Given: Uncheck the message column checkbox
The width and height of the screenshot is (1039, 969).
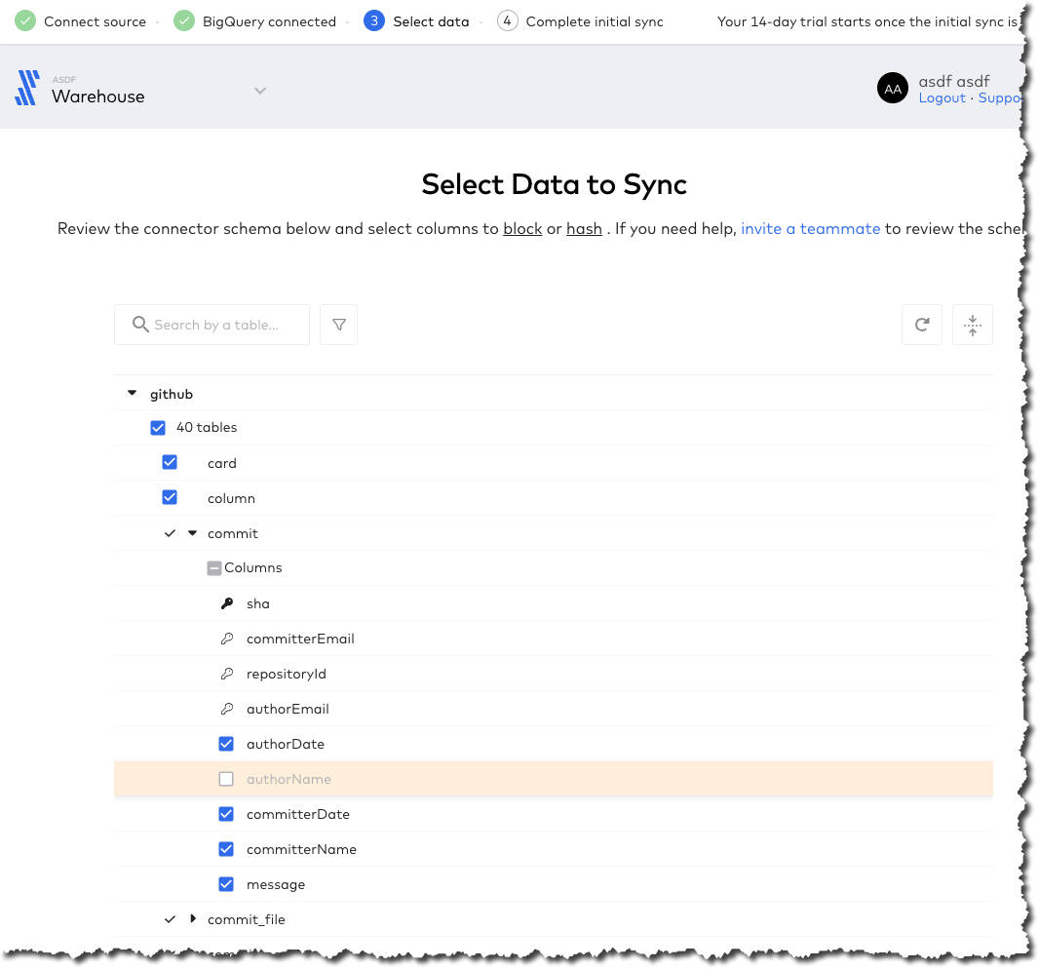Looking at the screenshot, I should point(226,884).
